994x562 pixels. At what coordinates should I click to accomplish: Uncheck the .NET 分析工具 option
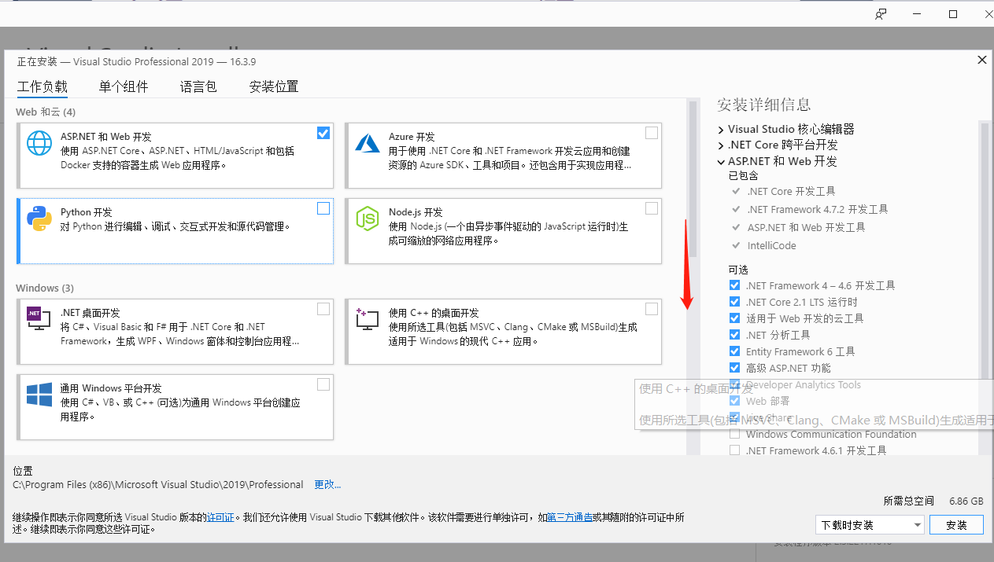click(734, 335)
